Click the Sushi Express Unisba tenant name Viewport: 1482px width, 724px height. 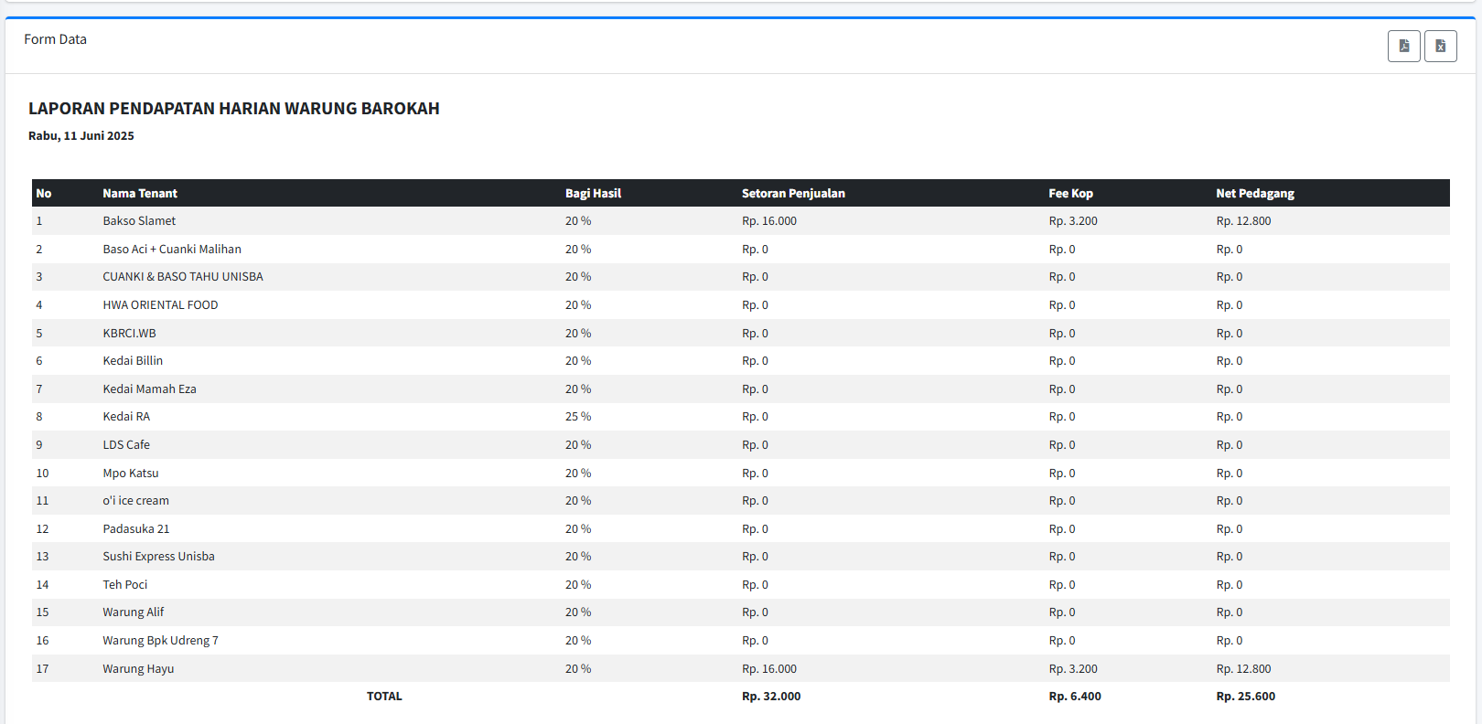click(x=158, y=557)
